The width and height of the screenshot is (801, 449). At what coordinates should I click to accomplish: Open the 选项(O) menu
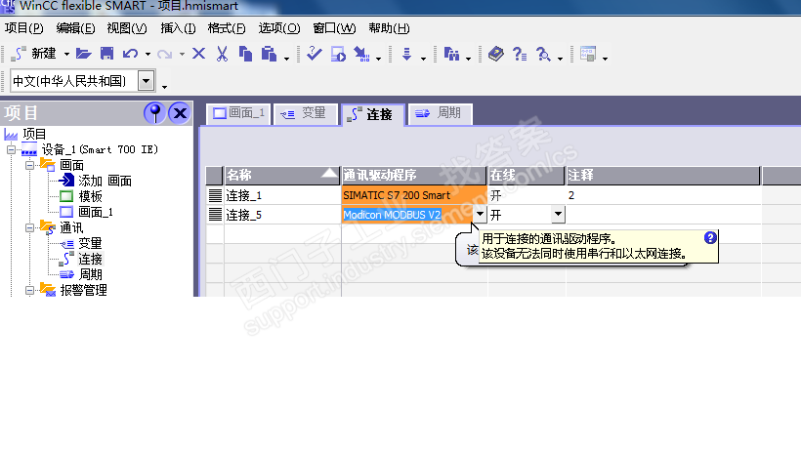point(279,28)
